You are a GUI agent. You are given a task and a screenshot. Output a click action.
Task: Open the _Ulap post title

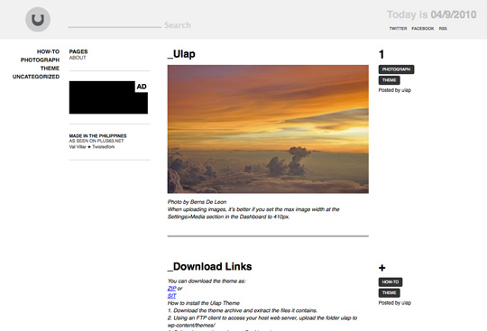pyautogui.click(x=181, y=54)
